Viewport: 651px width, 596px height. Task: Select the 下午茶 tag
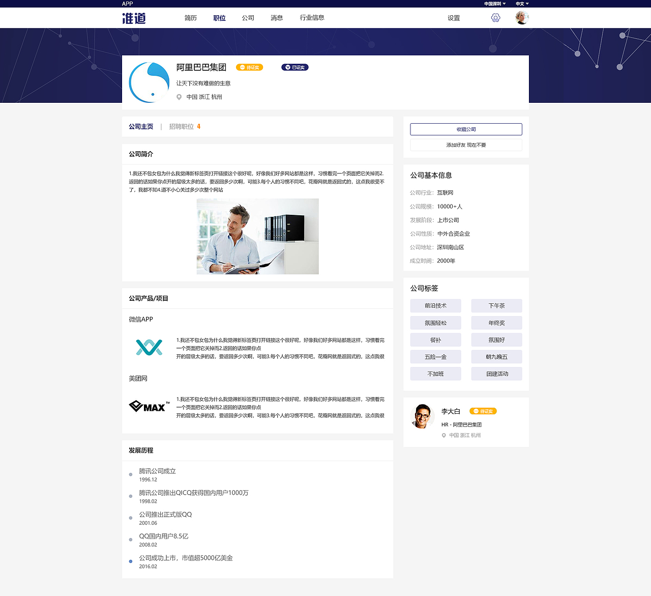496,306
